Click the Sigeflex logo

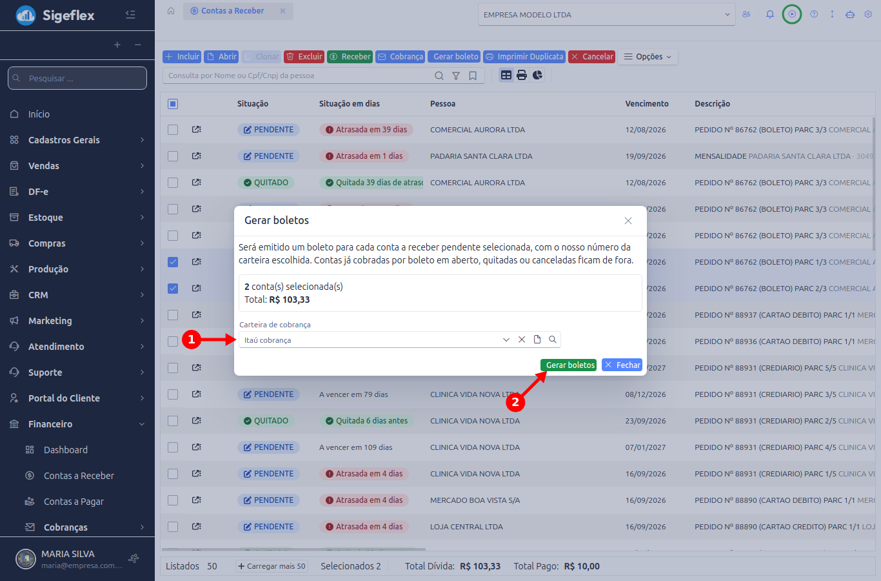pos(55,15)
